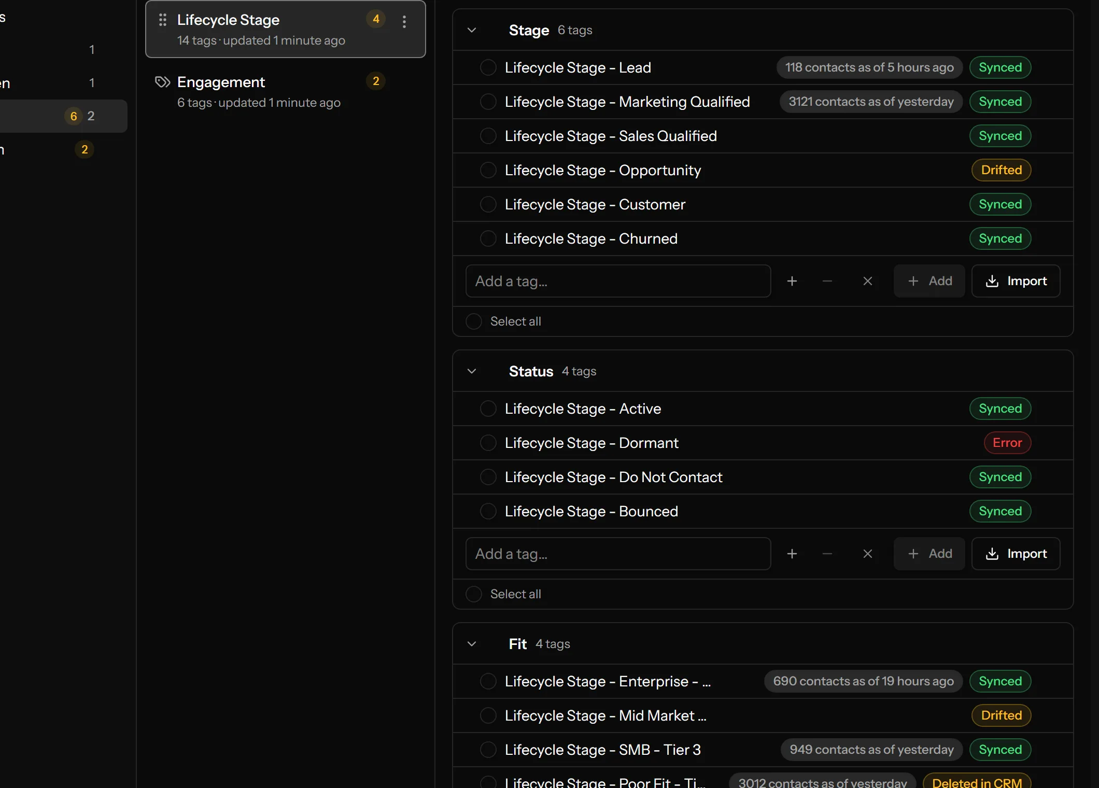Toggle Select all in the Stage group

tap(473, 321)
